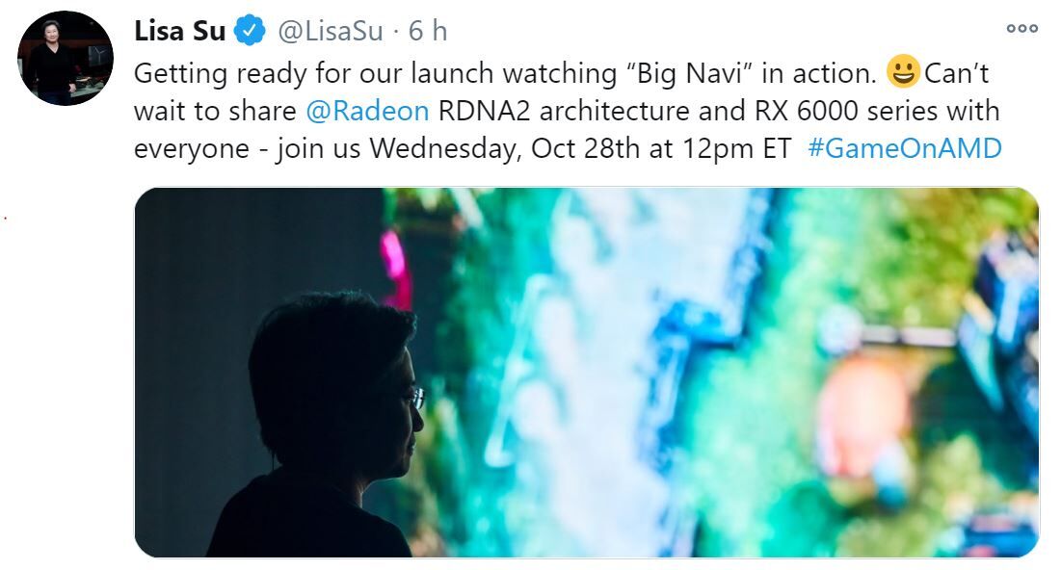Open the tweet's 6 h timestamp
1061x570 pixels.
click(428, 31)
